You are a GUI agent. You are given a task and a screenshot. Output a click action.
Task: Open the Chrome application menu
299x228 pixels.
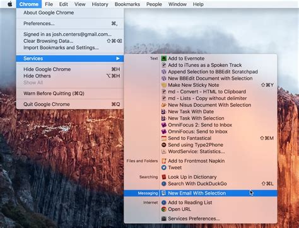click(29, 4)
